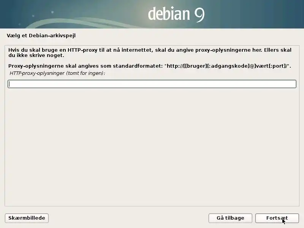Take a screenshot via the Skærmbillede button

coord(27,218)
